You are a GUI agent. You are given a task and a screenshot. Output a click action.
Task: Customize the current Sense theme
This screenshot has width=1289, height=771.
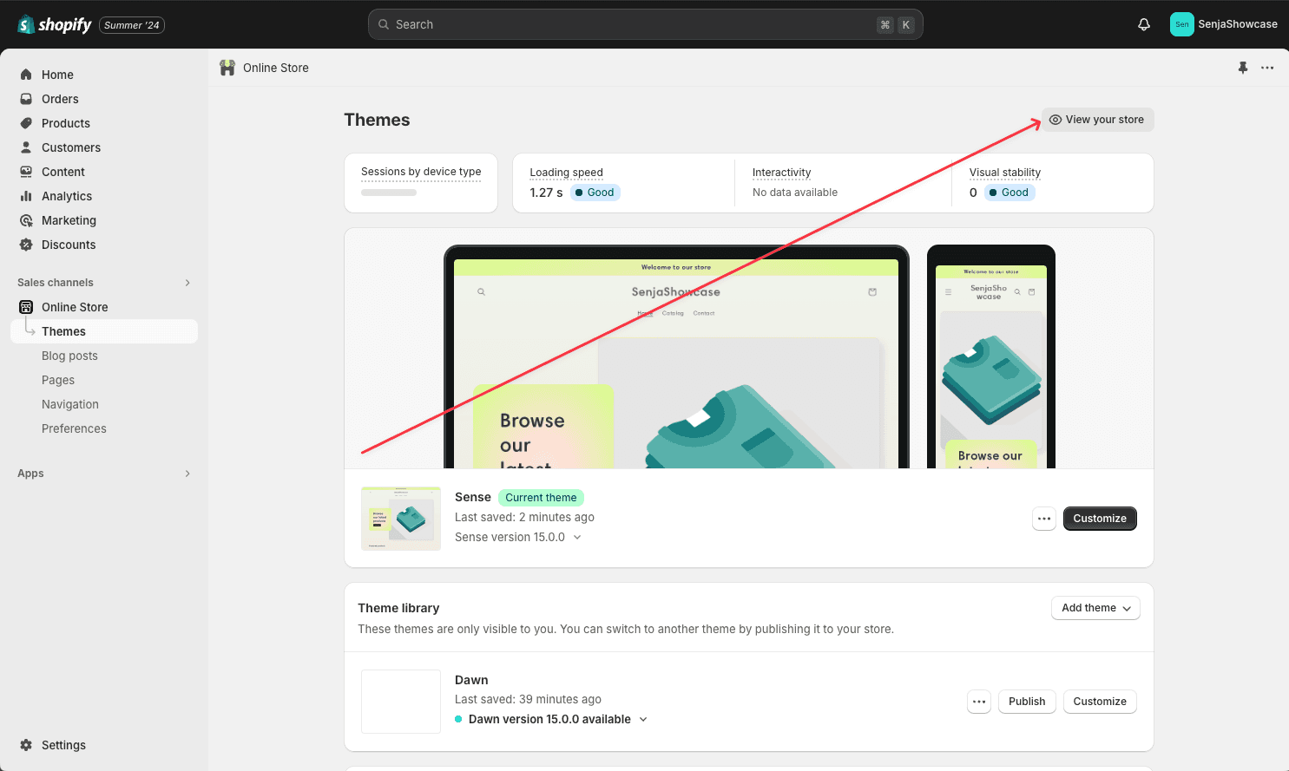click(1100, 519)
